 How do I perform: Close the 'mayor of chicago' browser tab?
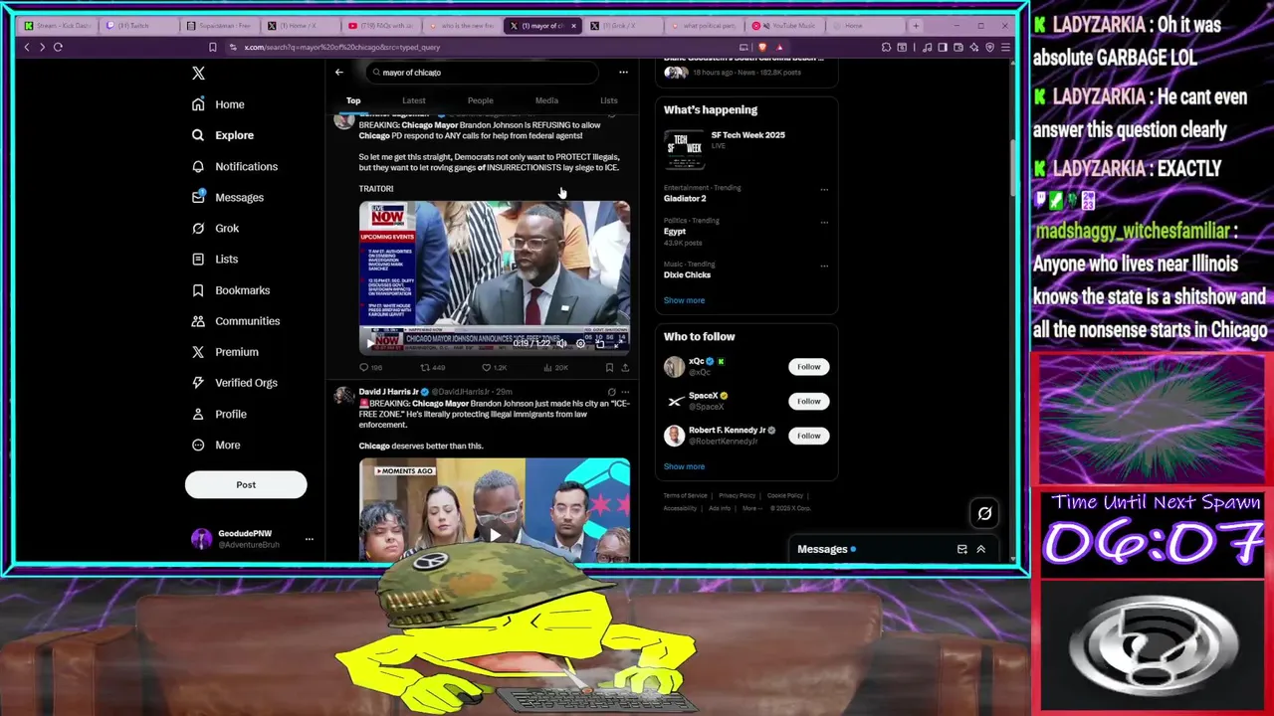tap(573, 26)
